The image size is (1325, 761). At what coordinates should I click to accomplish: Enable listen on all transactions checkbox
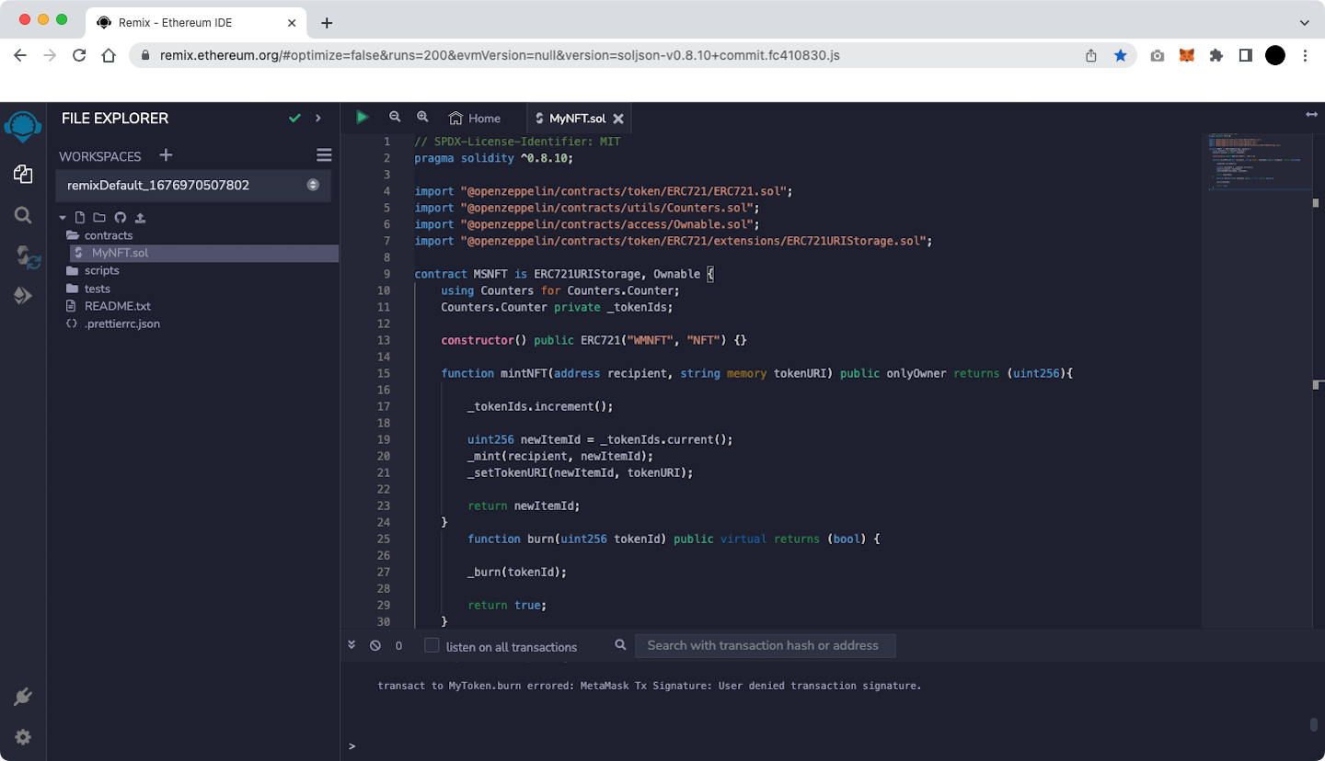(432, 646)
